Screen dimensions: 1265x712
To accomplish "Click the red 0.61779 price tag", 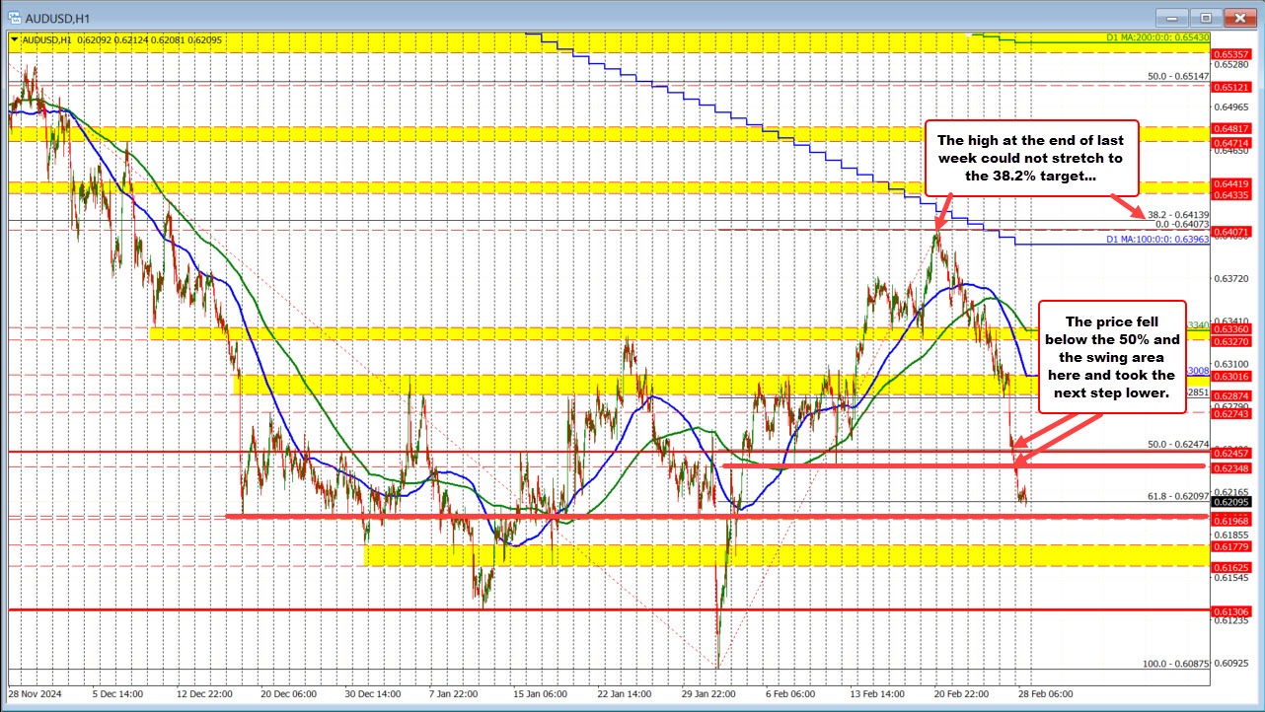I will point(1232,546).
